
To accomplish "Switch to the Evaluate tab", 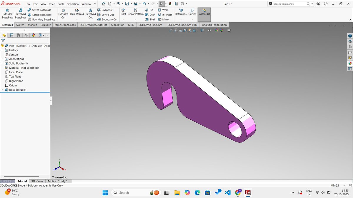I will 46,25.
